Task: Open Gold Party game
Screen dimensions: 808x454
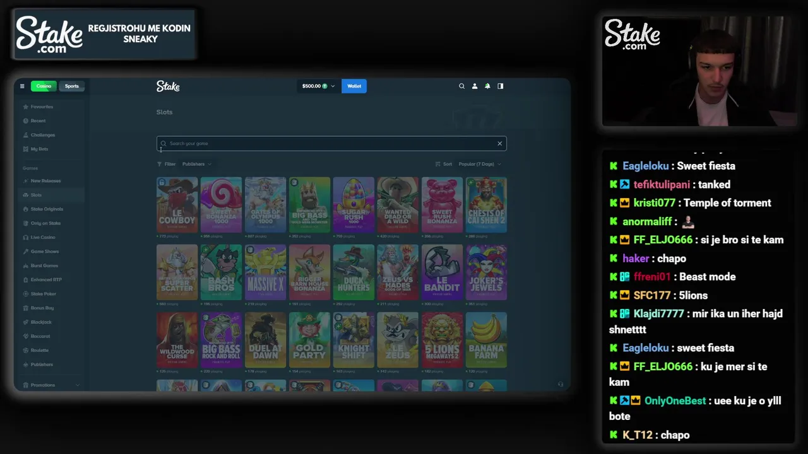Action: tap(309, 340)
